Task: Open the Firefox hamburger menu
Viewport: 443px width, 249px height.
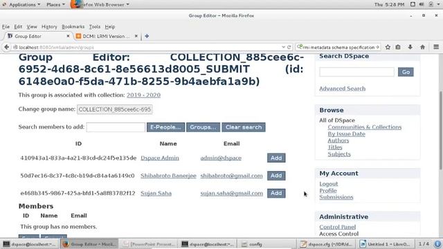Action: tap(436, 47)
